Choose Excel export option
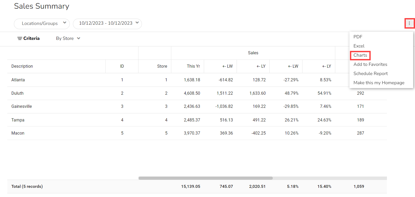 pyautogui.click(x=359, y=46)
